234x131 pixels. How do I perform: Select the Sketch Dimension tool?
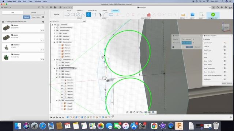(94, 15)
